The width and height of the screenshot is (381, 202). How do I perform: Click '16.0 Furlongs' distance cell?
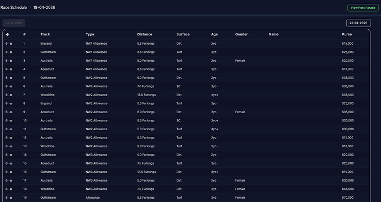pyautogui.click(x=146, y=95)
